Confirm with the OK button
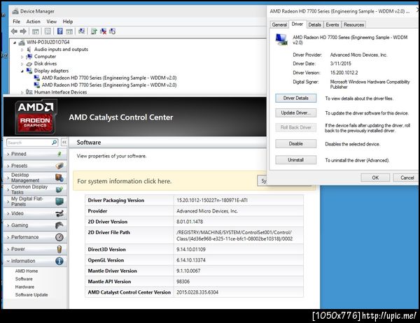 click(375, 178)
